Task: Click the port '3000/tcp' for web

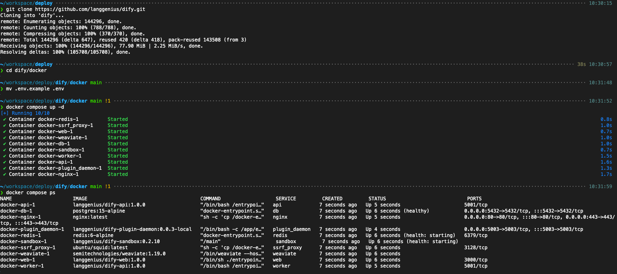Action: tap(476, 260)
